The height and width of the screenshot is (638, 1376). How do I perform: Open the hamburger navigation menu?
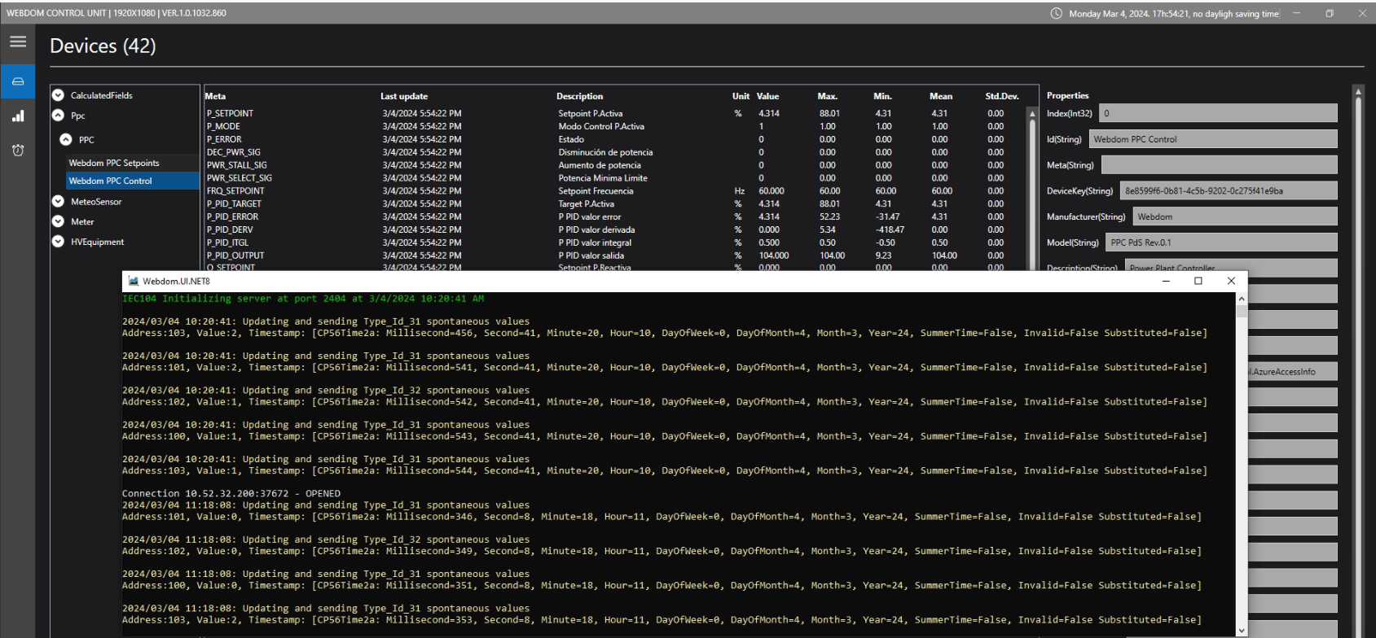[17, 42]
